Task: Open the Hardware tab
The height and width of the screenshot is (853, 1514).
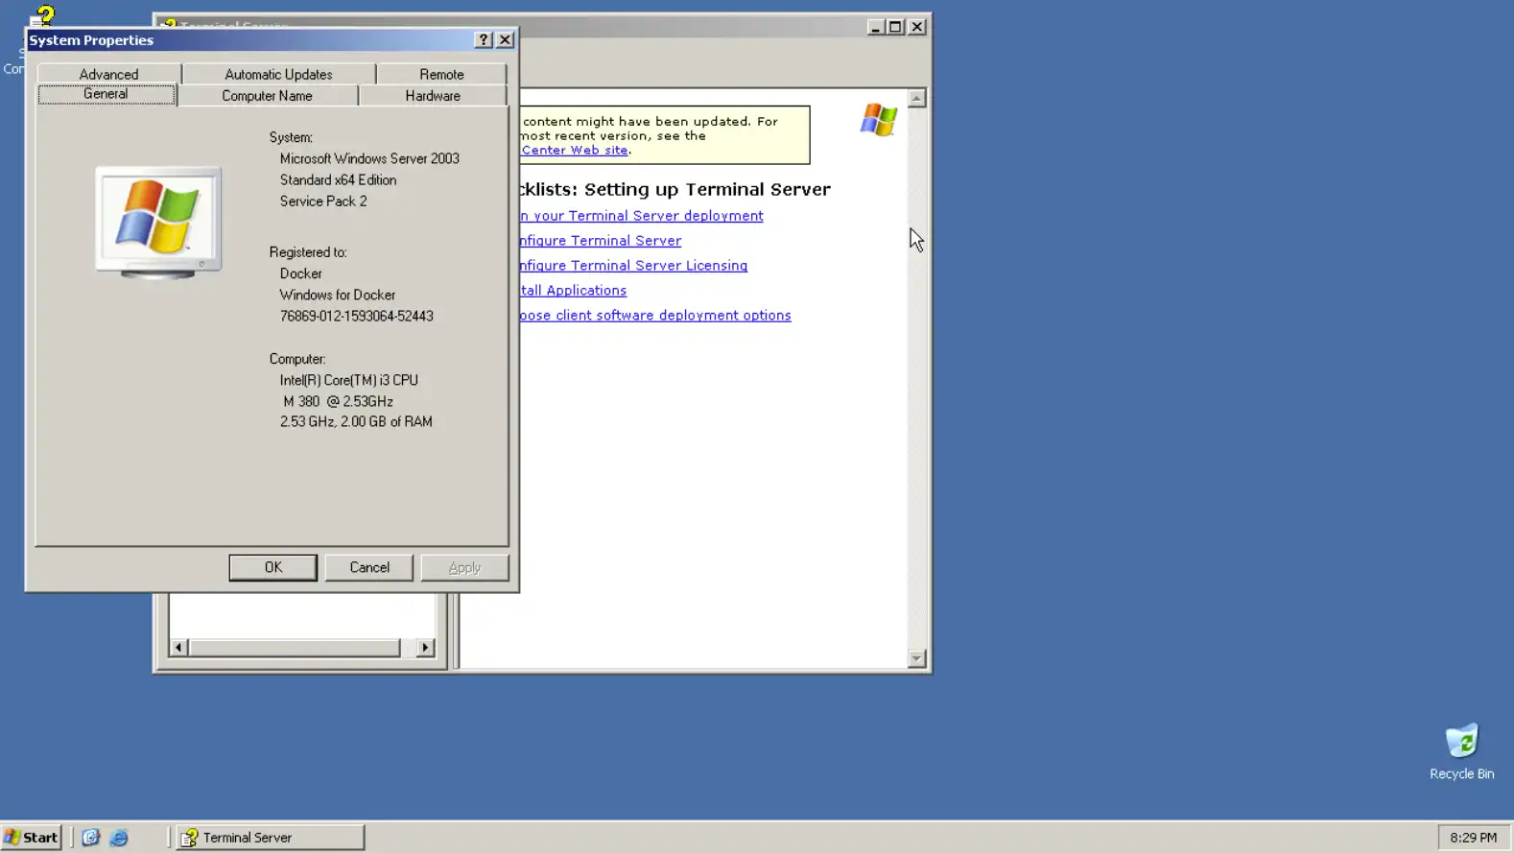Action: (433, 96)
